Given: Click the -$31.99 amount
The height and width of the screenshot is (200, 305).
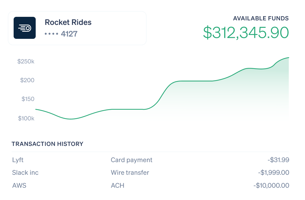Looking at the screenshot, I should pos(278,160).
